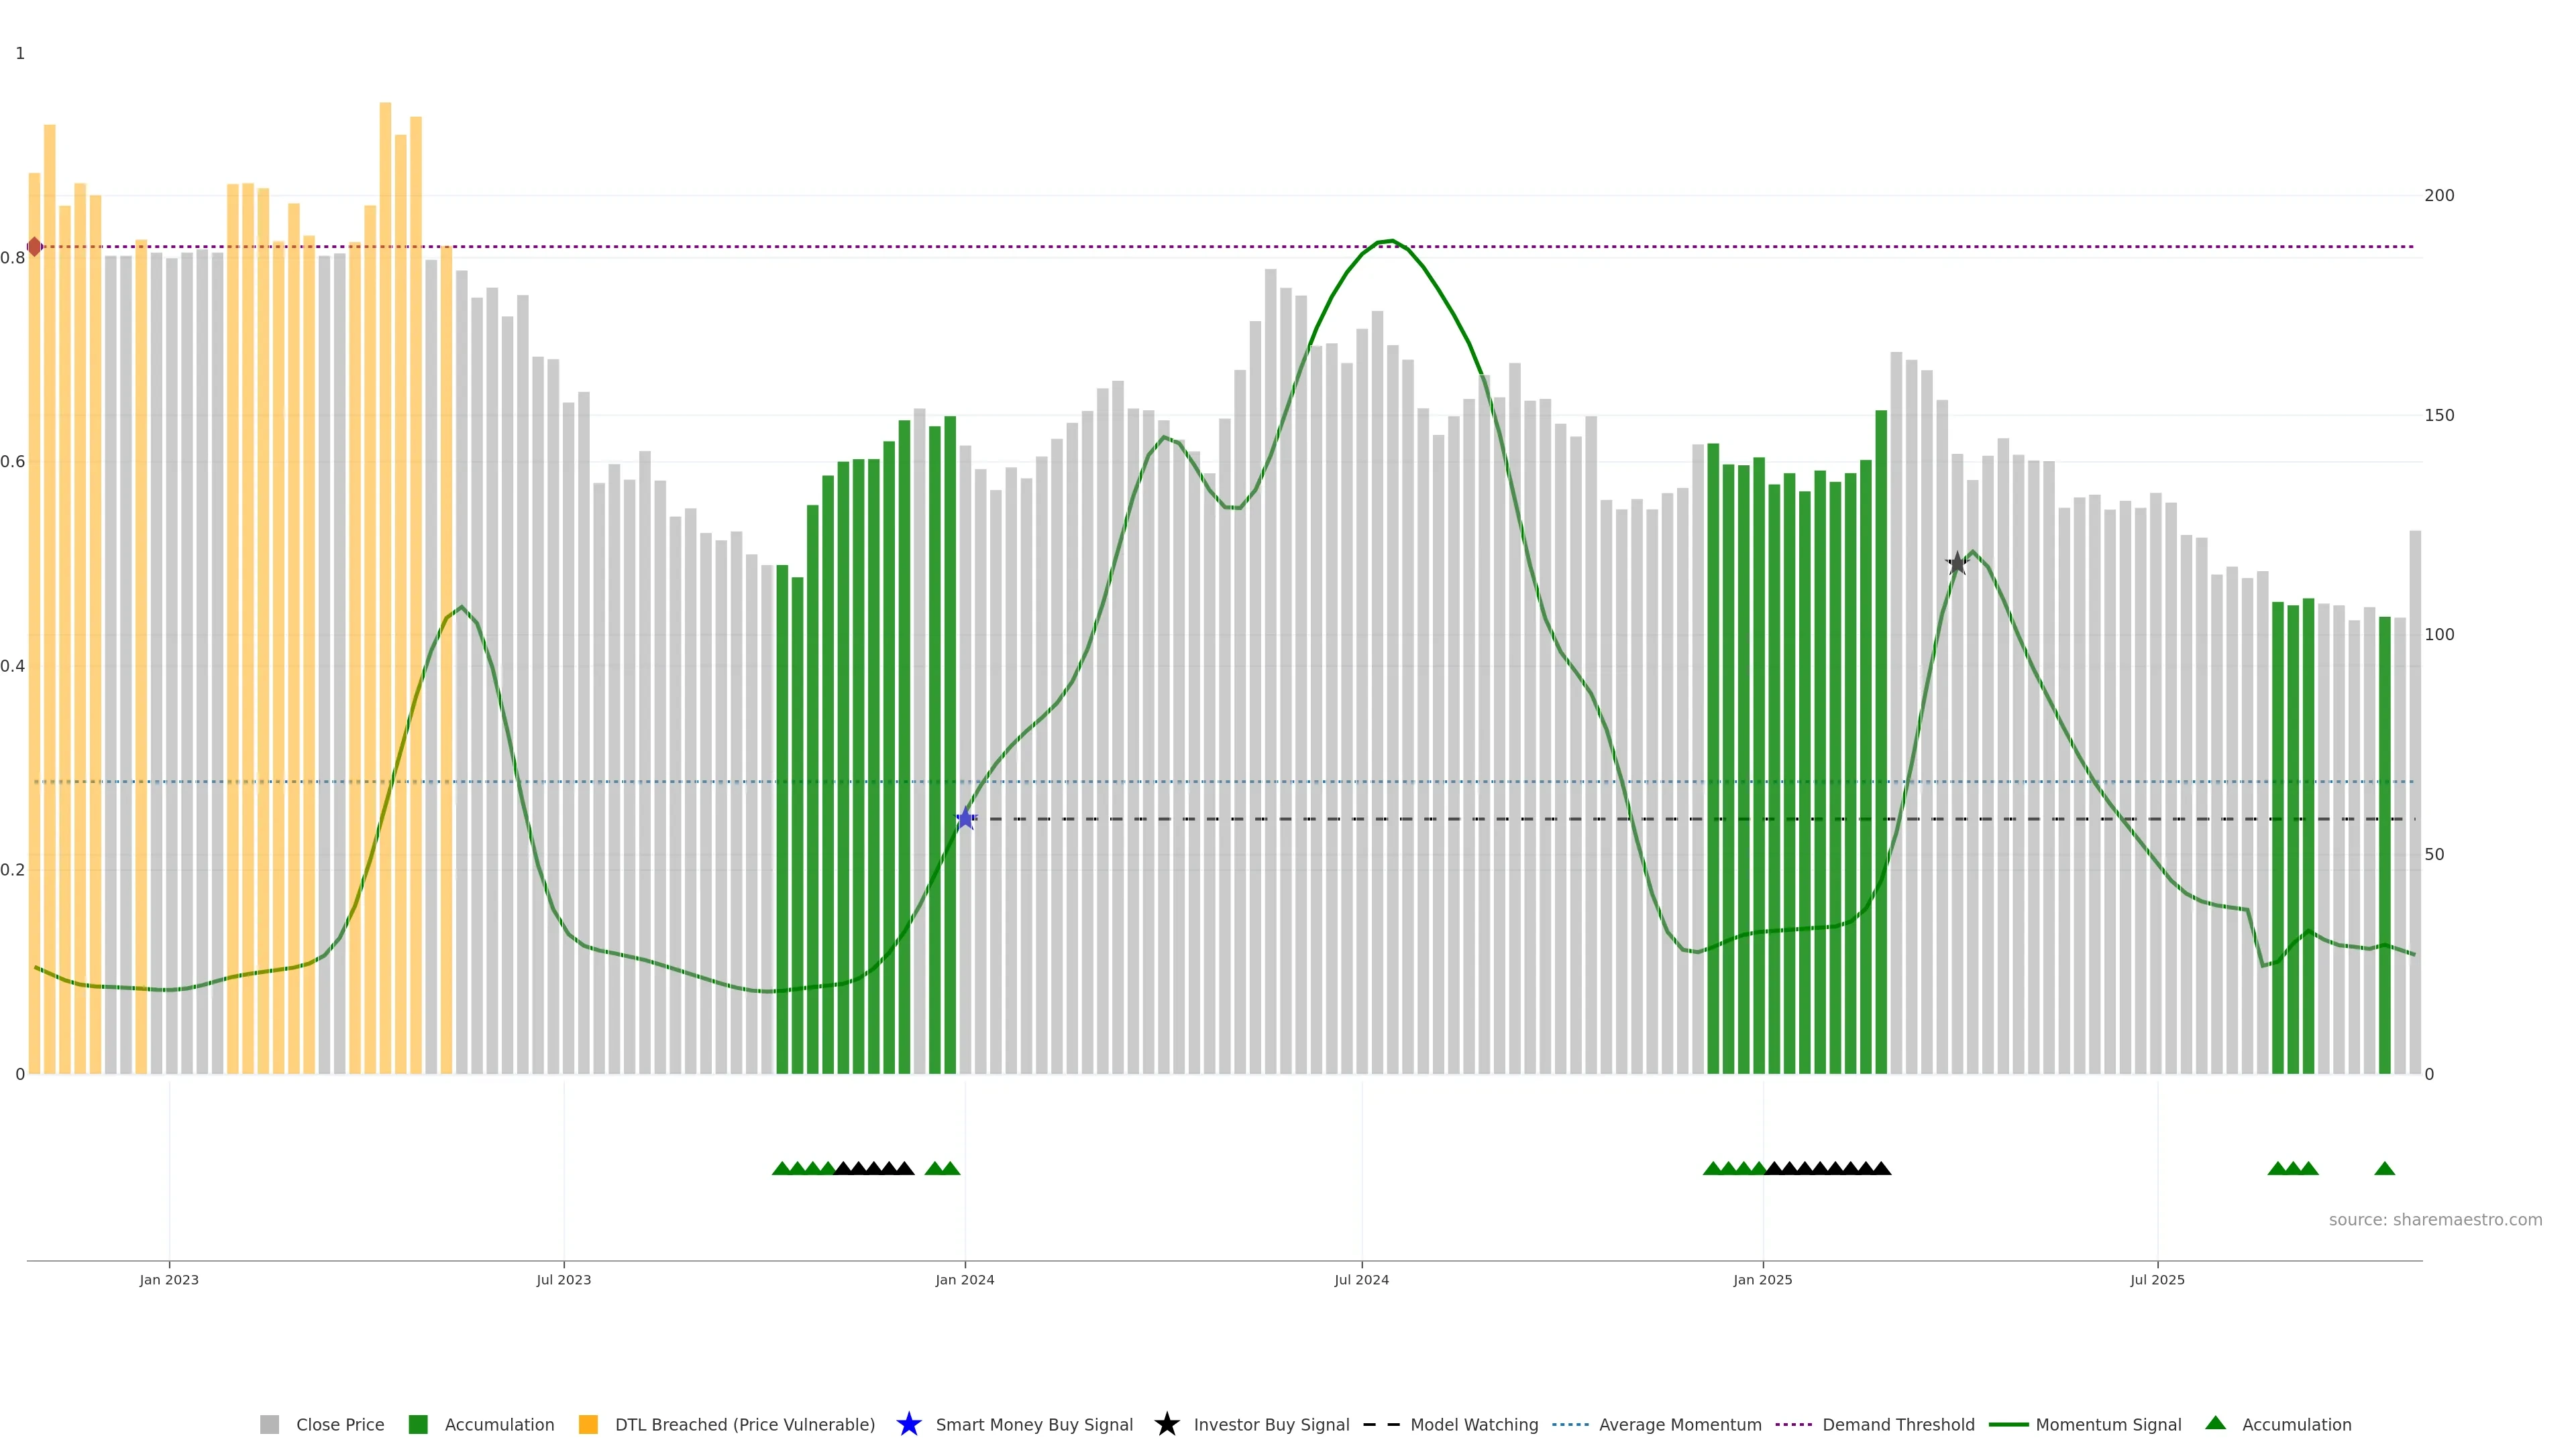Click the Jul 2025 axis label
This screenshot has height=1448, width=2576.
point(2157,1279)
